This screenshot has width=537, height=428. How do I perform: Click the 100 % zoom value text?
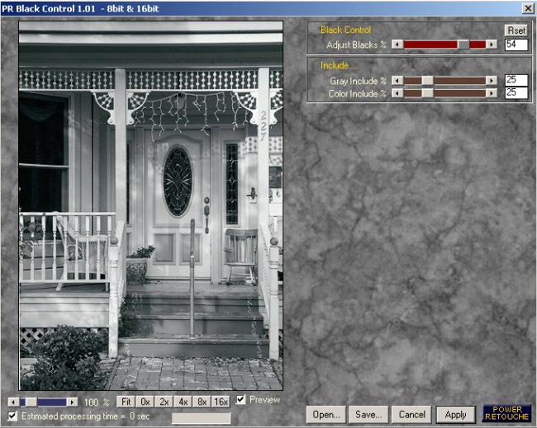(97, 402)
